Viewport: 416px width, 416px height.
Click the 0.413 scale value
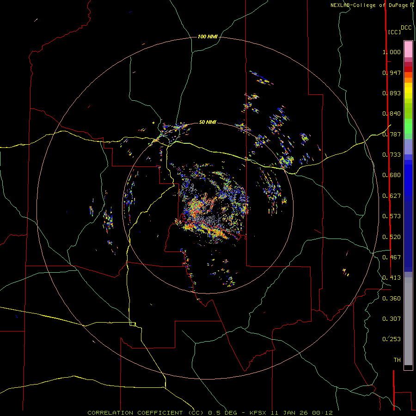(x=392, y=278)
